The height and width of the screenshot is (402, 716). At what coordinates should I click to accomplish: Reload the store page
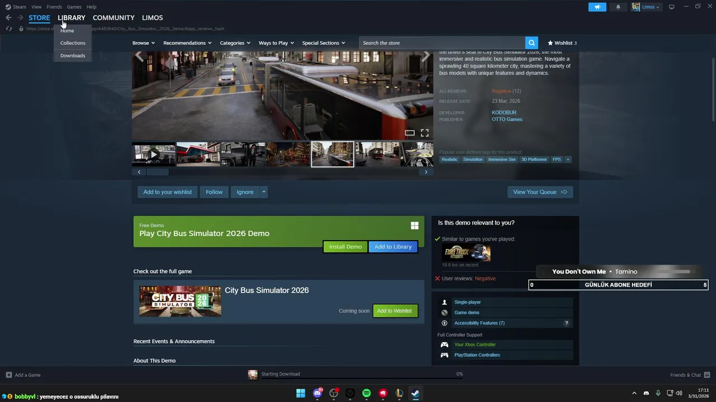pyautogui.click(x=8, y=28)
